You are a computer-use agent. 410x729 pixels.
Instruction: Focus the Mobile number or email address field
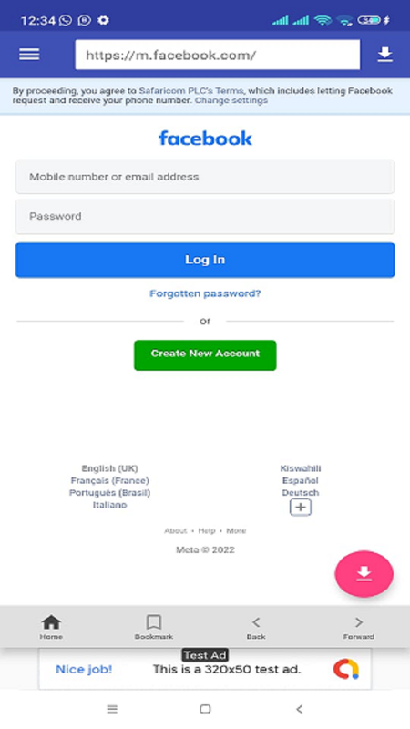click(x=205, y=177)
